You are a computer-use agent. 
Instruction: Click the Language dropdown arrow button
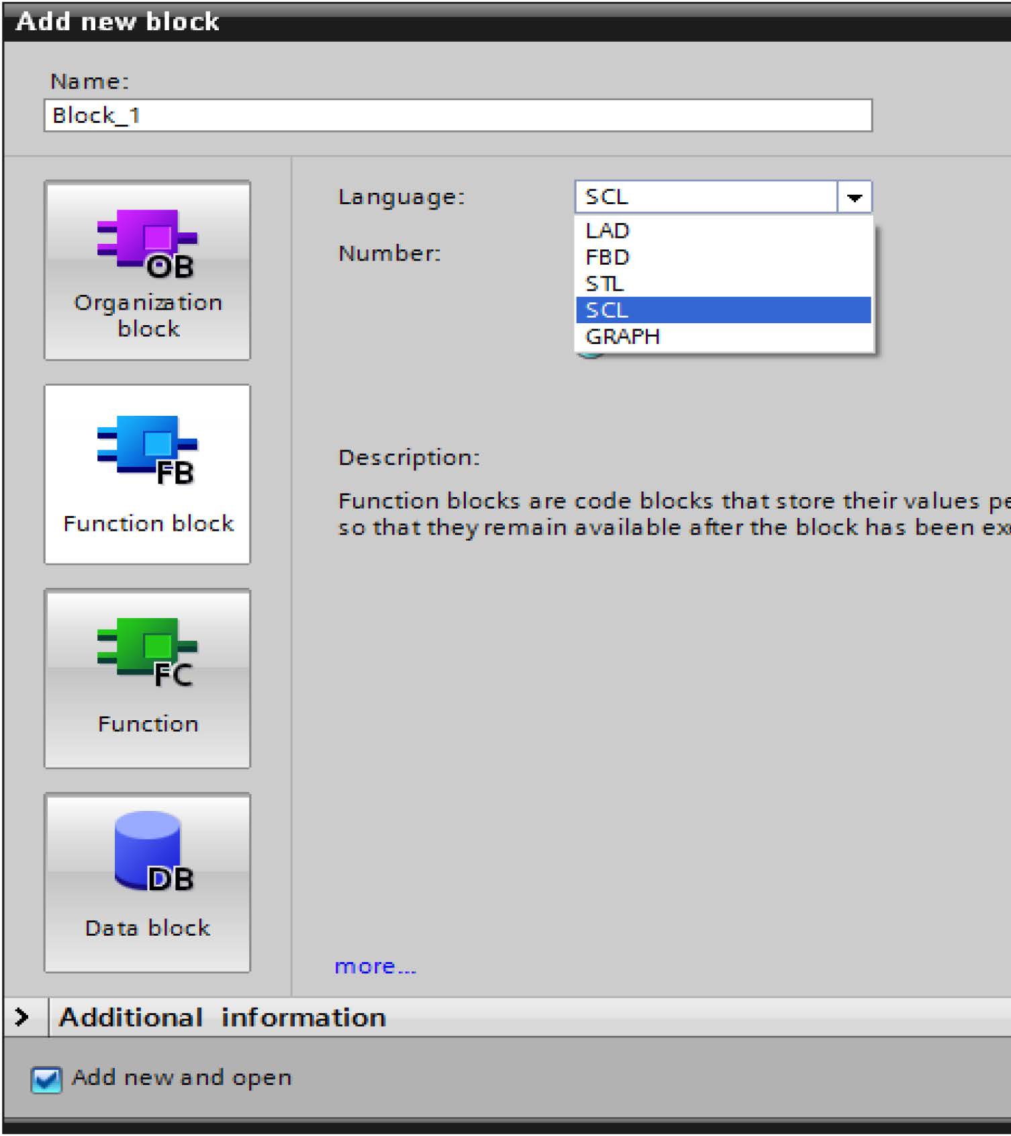tap(854, 198)
